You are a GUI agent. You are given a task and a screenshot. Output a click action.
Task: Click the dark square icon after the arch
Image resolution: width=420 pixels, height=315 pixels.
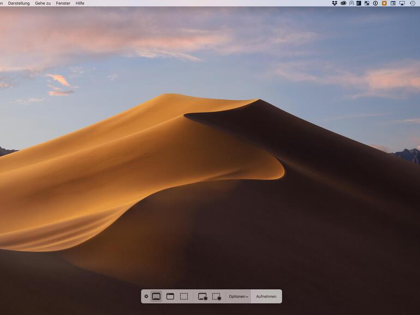point(359,3)
